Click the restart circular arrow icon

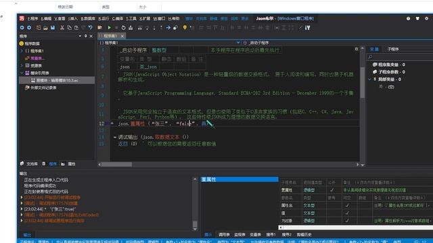(123, 28)
